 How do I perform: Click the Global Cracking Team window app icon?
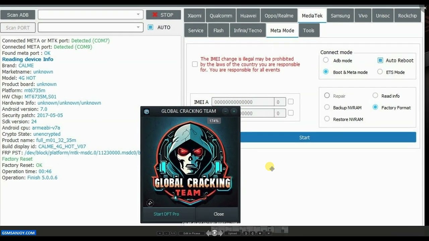146,111
